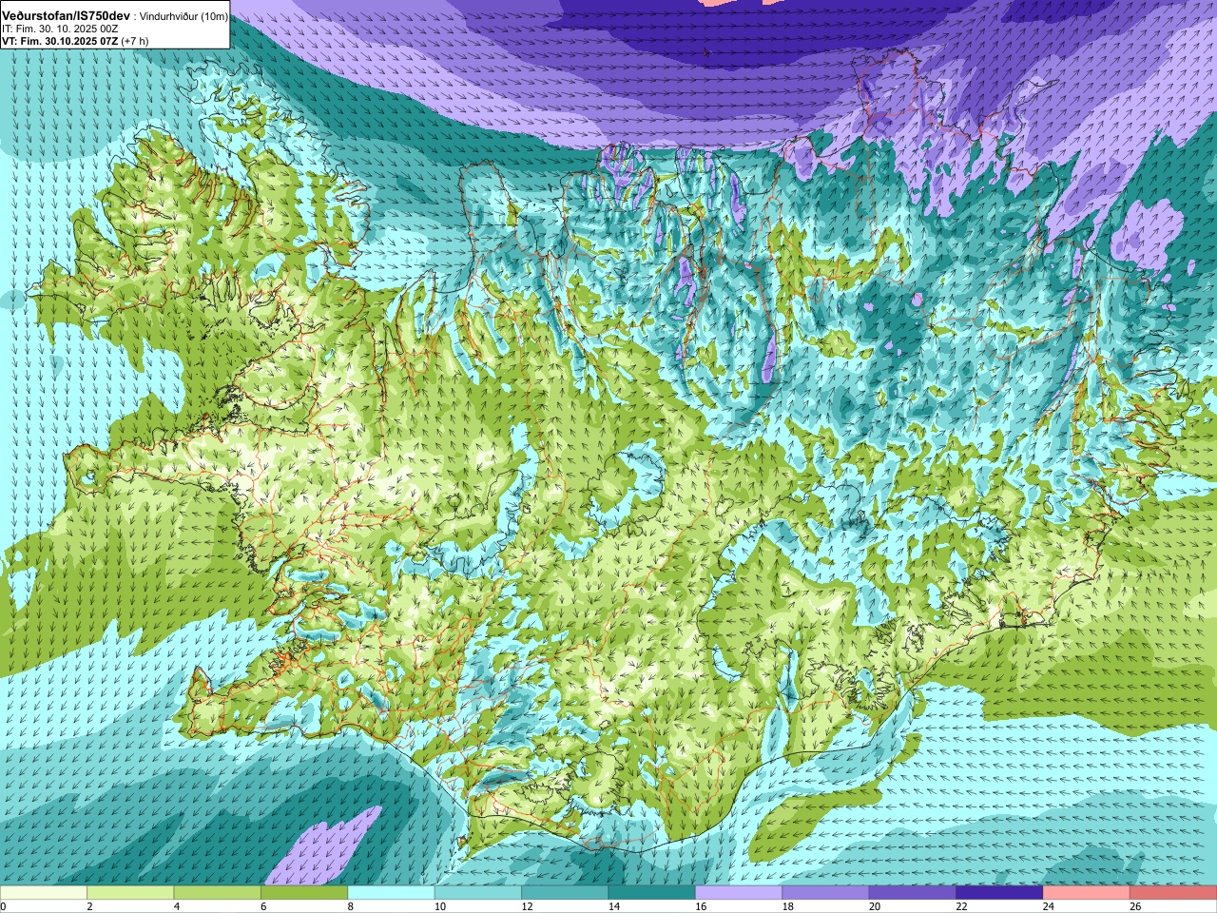Screen dimensions: 1217x913
Task: Click the legend scale label '12'
Action: pos(528,906)
